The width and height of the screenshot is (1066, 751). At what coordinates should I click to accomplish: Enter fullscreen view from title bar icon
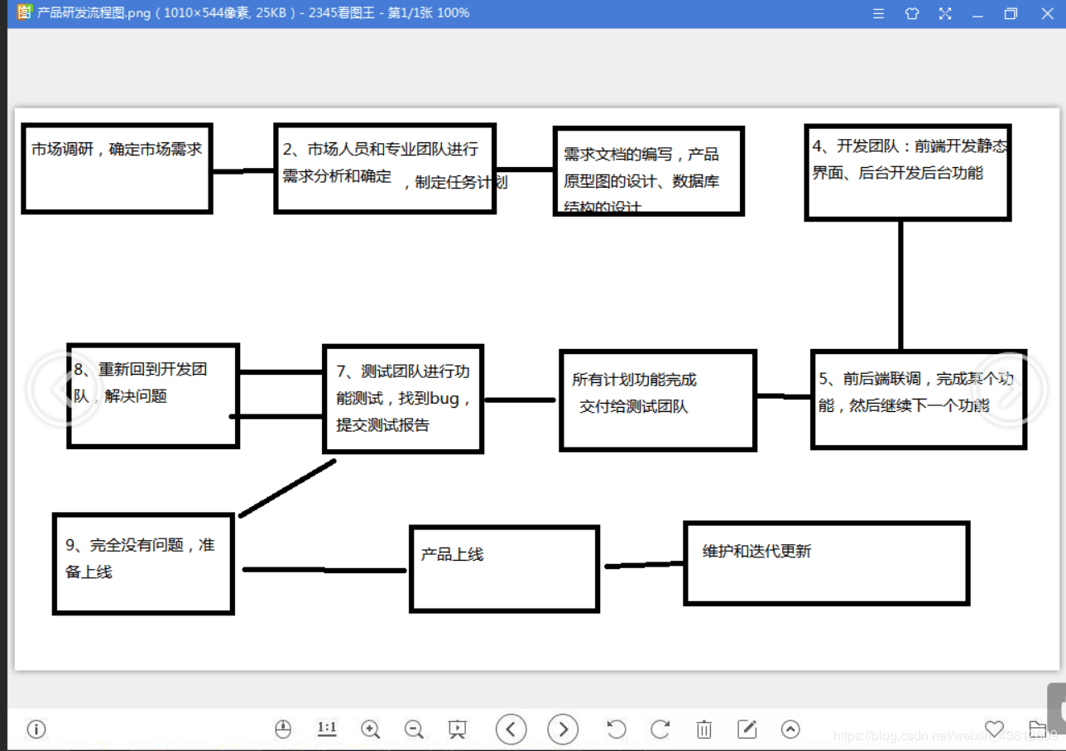945,13
